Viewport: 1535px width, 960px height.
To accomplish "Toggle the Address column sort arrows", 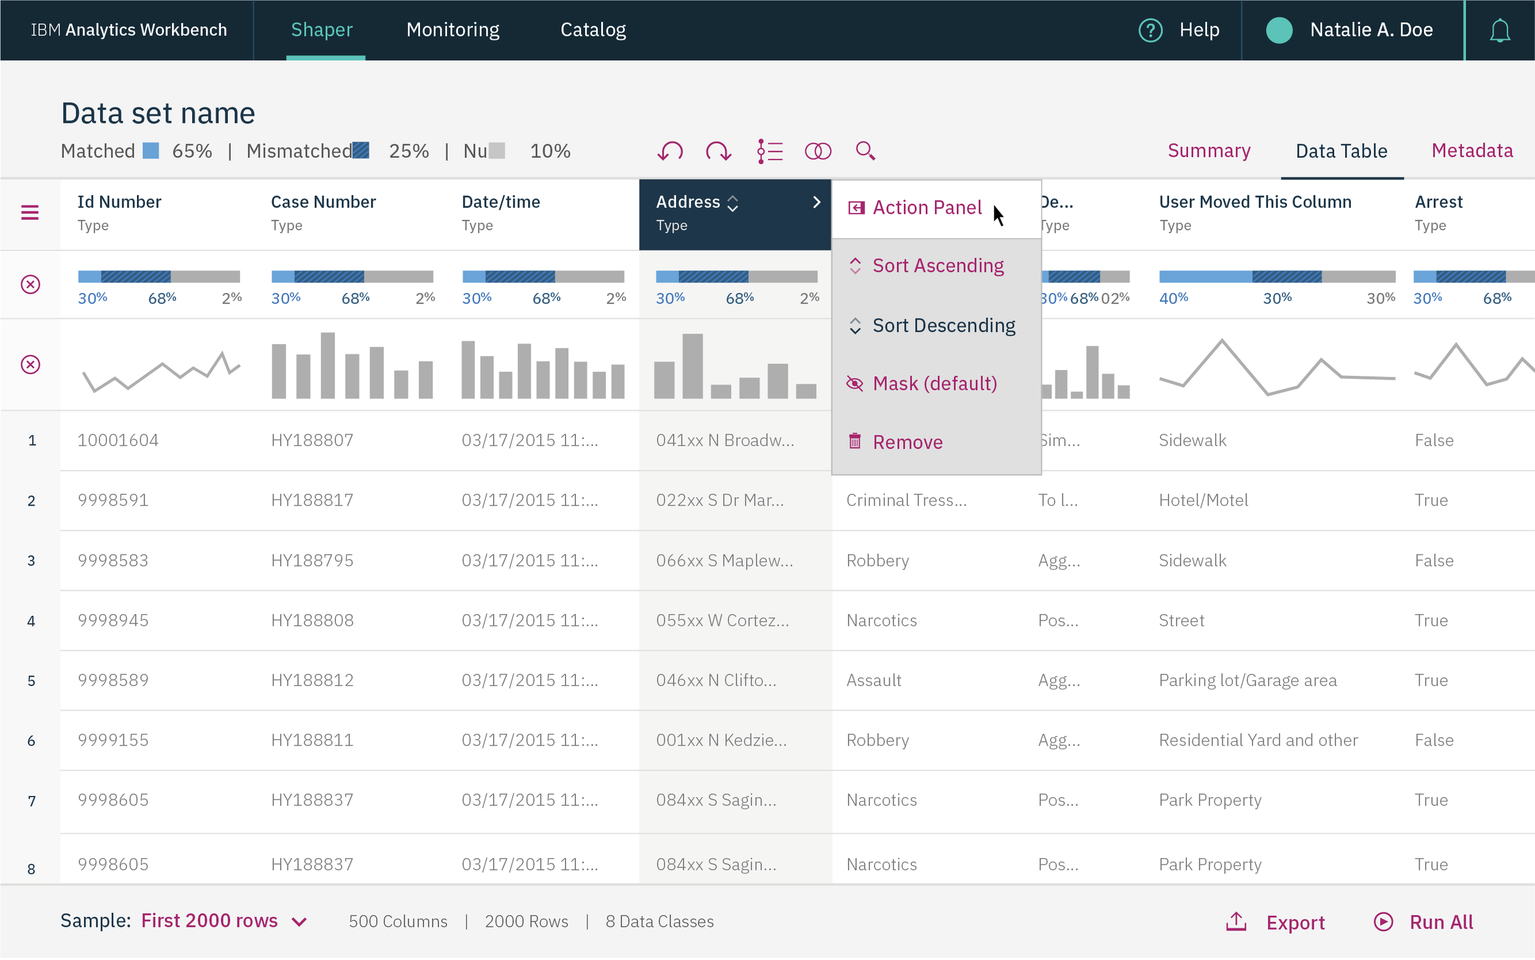I will coord(733,203).
